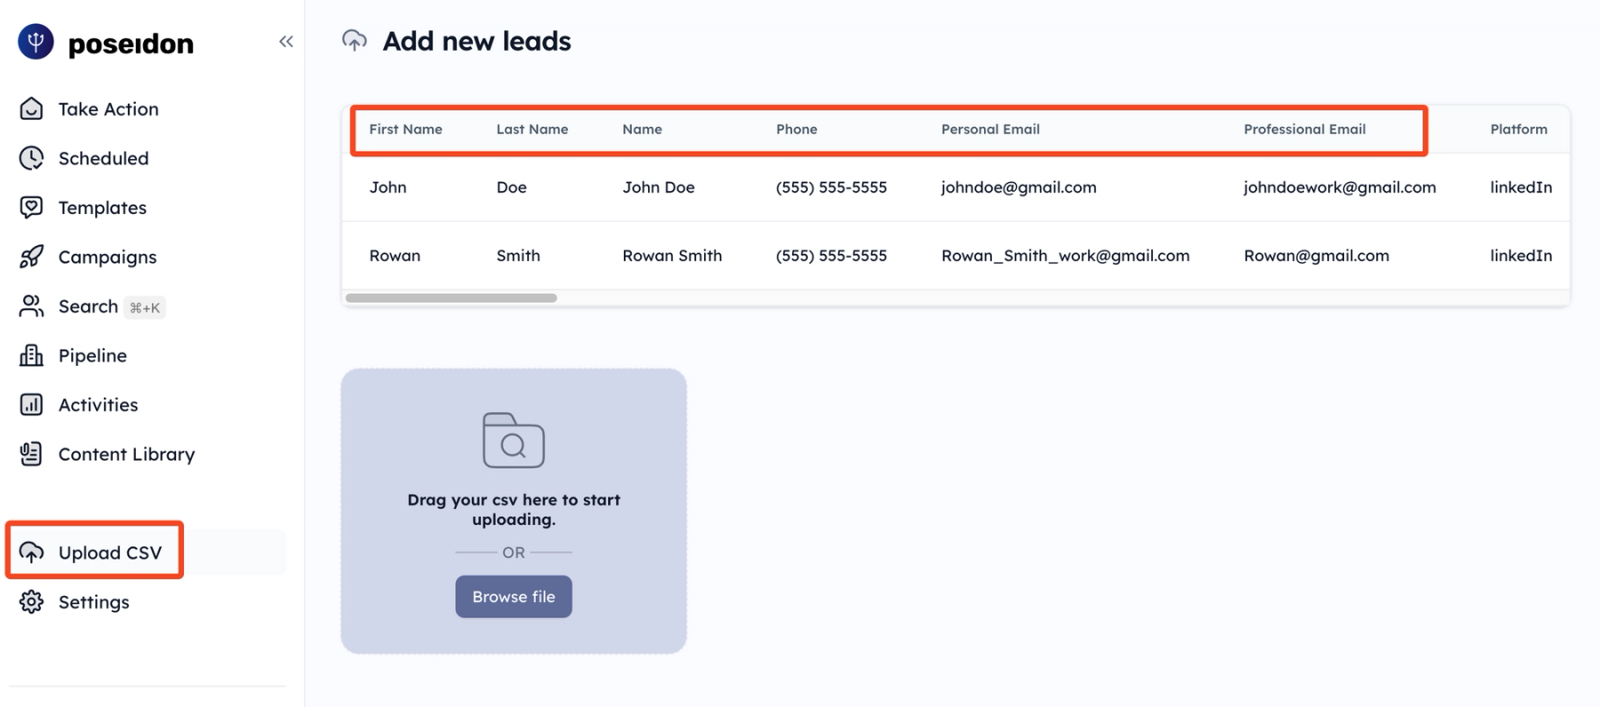Screen dimensions: 1600x707
Task: Open the Content Library label
Action: (127, 454)
